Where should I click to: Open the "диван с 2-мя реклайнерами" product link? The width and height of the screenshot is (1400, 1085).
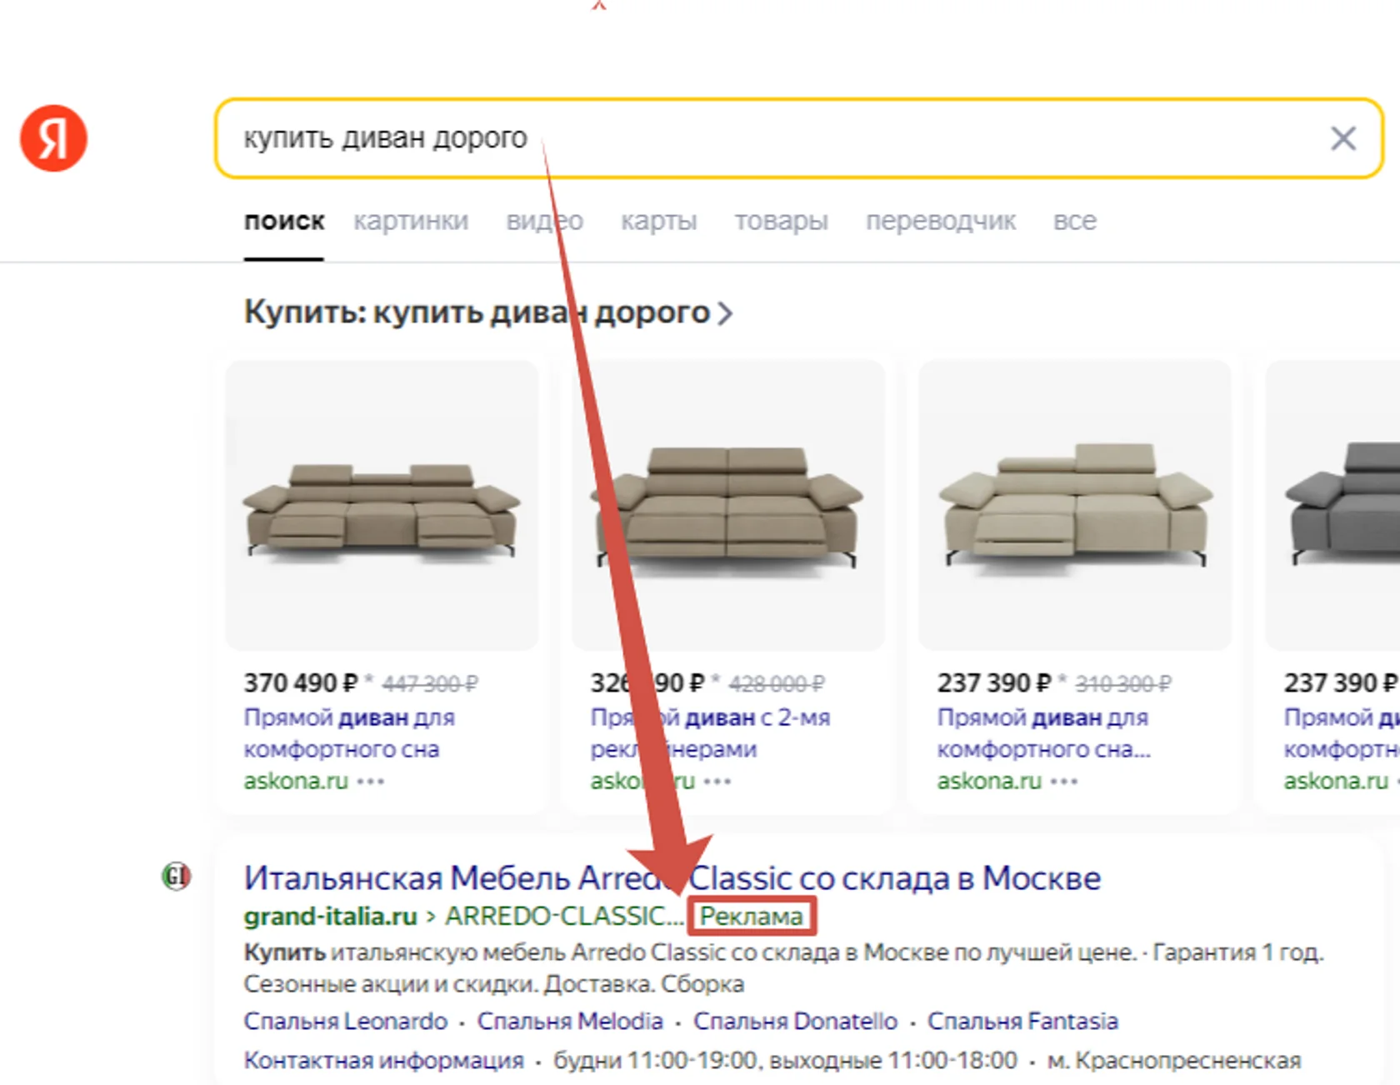tap(710, 733)
